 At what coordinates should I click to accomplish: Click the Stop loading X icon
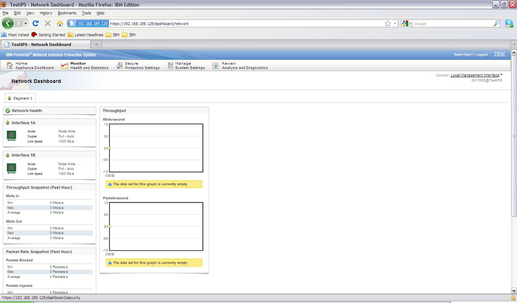[48, 24]
